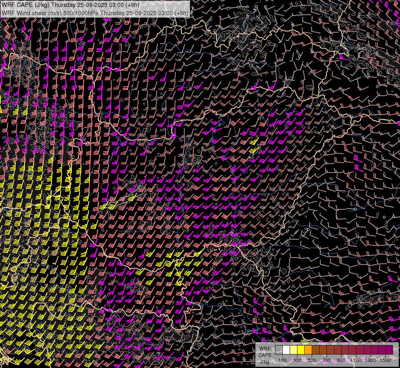Click the J/kg unit label in legend

(265, 361)
